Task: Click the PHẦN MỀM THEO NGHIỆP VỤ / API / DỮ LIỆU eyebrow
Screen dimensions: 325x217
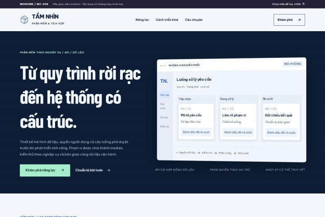Action: point(52,52)
